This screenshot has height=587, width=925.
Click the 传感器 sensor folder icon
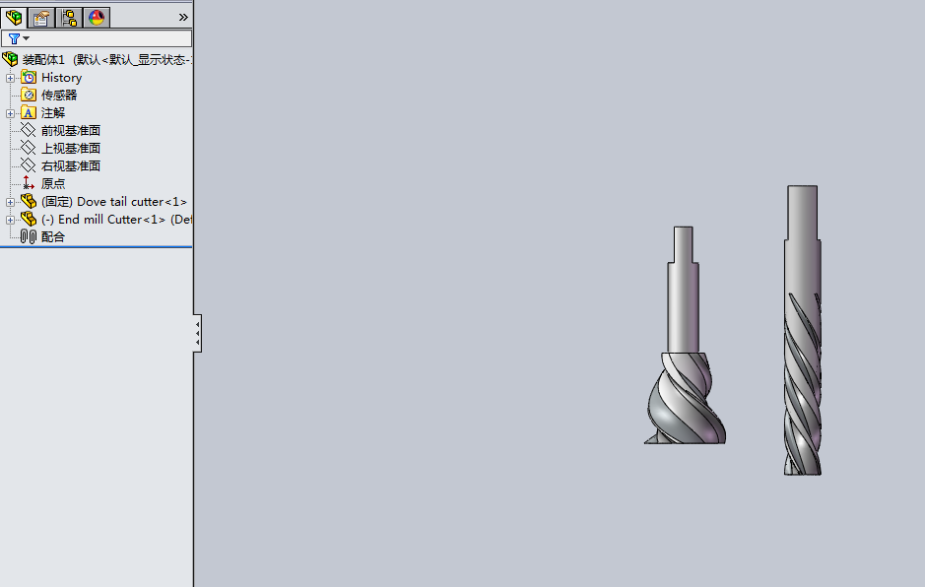pyautogui.click(x=29, y=95)
